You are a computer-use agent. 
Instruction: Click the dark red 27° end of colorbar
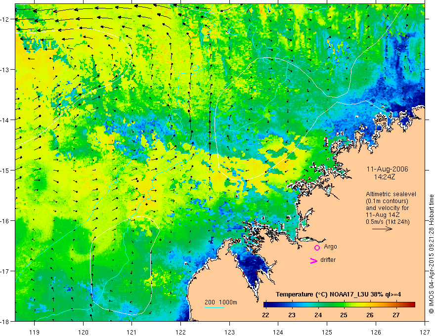coord(412,305)
